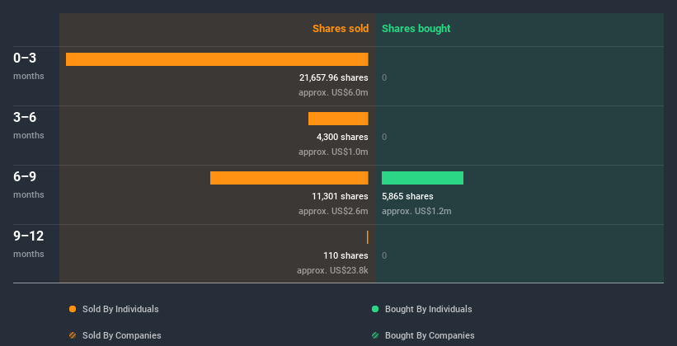This screenshot has width=677, height=346.
Task: Click the Shares bought column header
Action: (x=416, y=29)
